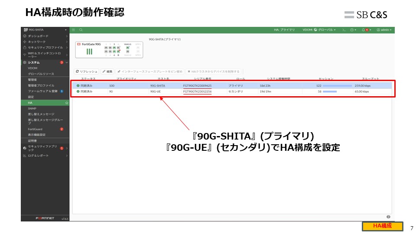This screenshot has width=416, height=234.
Task: Click the hamburger menu icon in top bar
Action: [x=74, y=30]
